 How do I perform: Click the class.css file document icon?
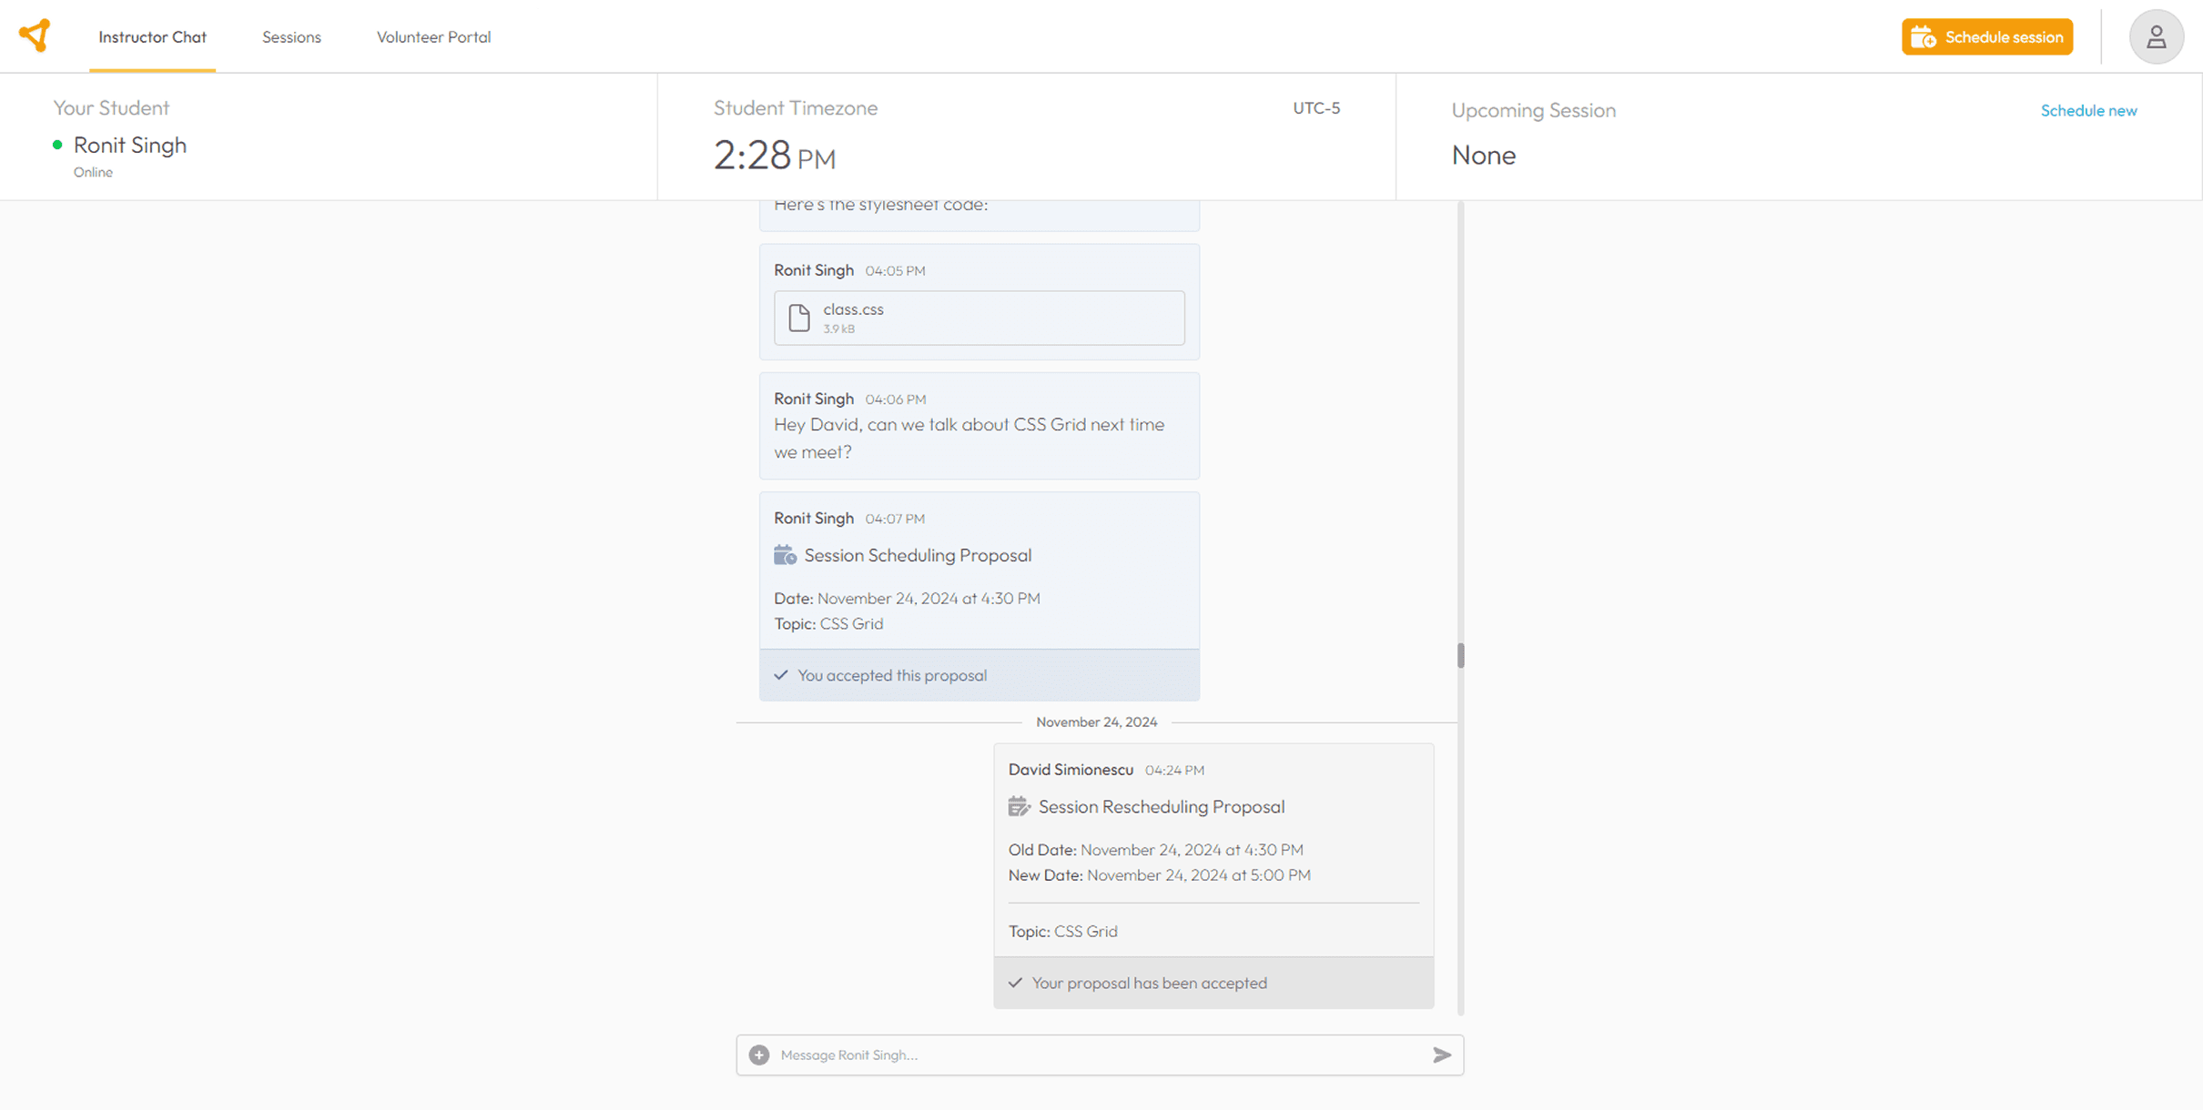click(x=798, y=318)
